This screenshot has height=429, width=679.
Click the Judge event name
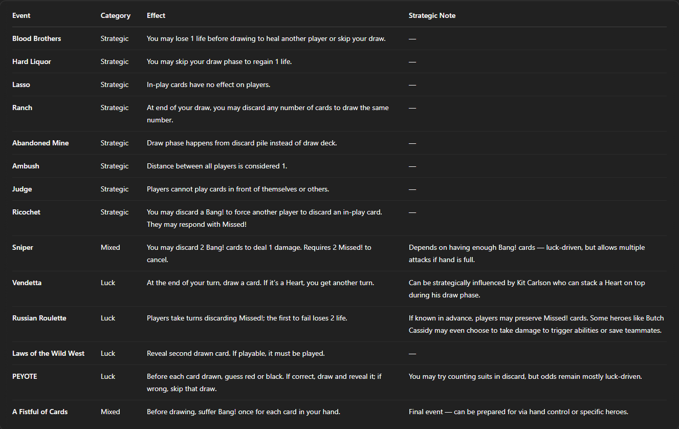[22, 189]
